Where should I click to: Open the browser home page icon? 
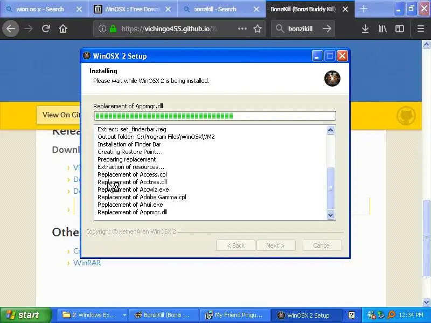[63, 29]
